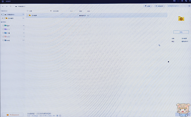Check the Local Disk (C:) checkbox
The image size is (191, 117).
tap(3, 14)
